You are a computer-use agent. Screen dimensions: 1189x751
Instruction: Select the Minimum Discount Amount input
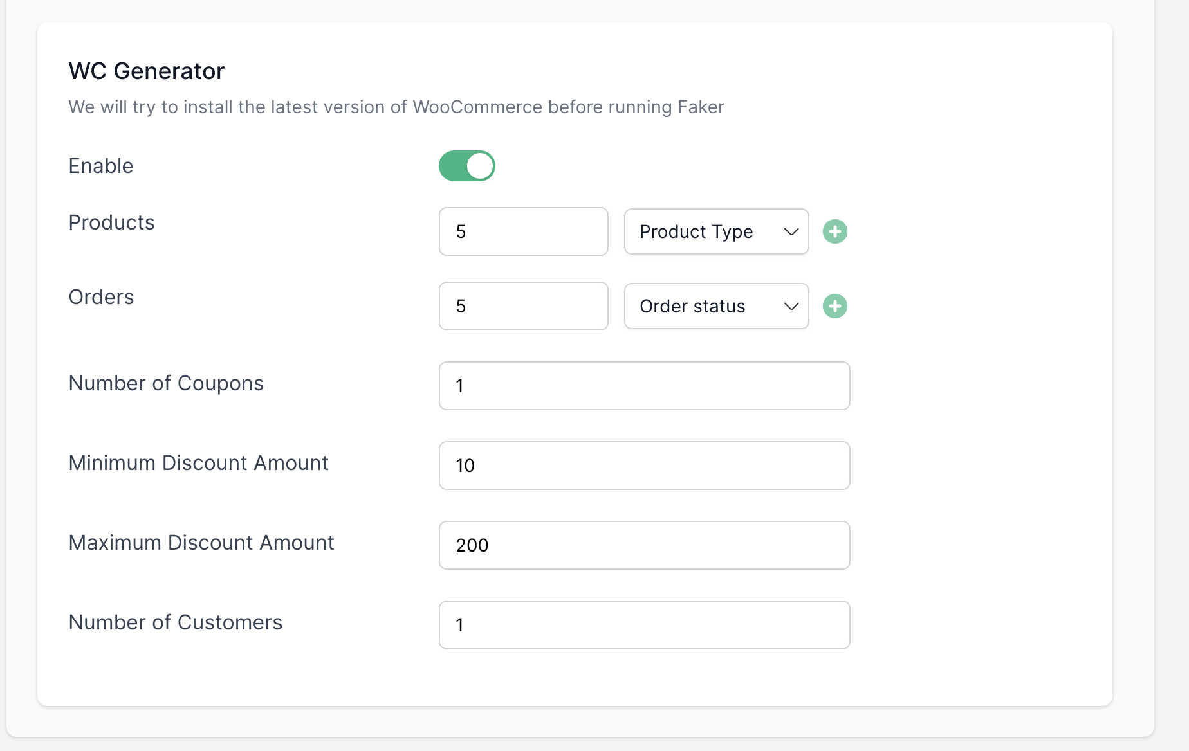tap(644, 466)
